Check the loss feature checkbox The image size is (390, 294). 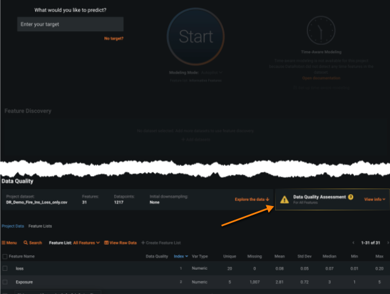tap(5, 268)
